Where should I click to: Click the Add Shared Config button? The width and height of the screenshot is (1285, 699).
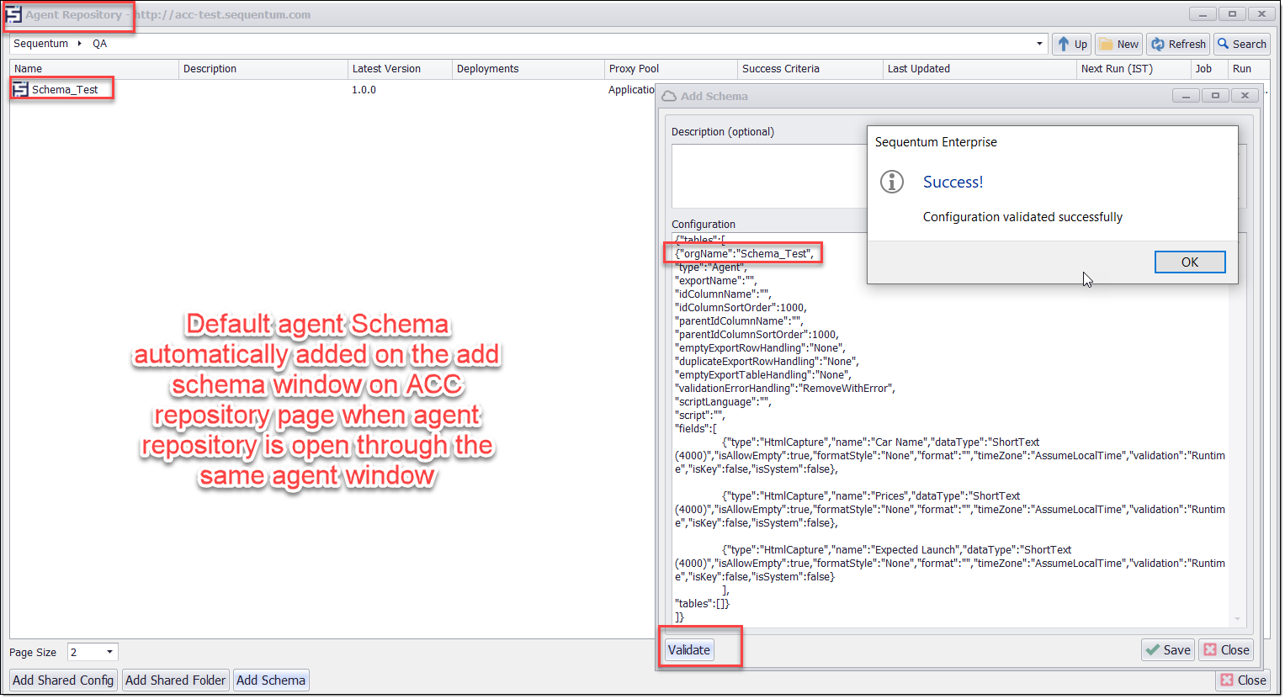point(63,680)
